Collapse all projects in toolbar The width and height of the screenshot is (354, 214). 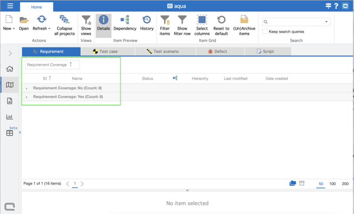click(65, 20)
